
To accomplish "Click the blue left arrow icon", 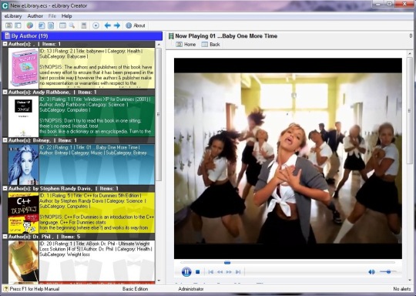I will click(x=107, y=25).
